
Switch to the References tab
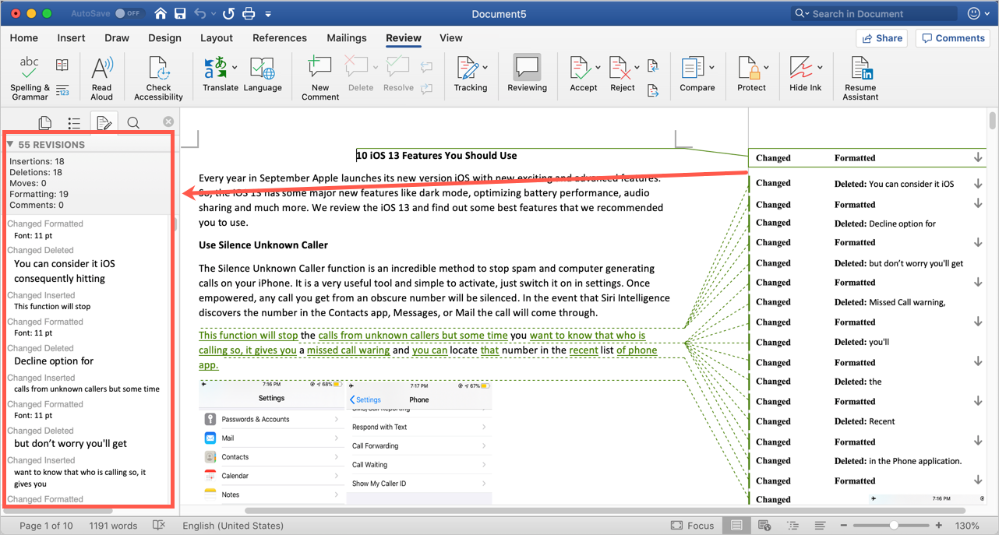click(x=279, y=38)
